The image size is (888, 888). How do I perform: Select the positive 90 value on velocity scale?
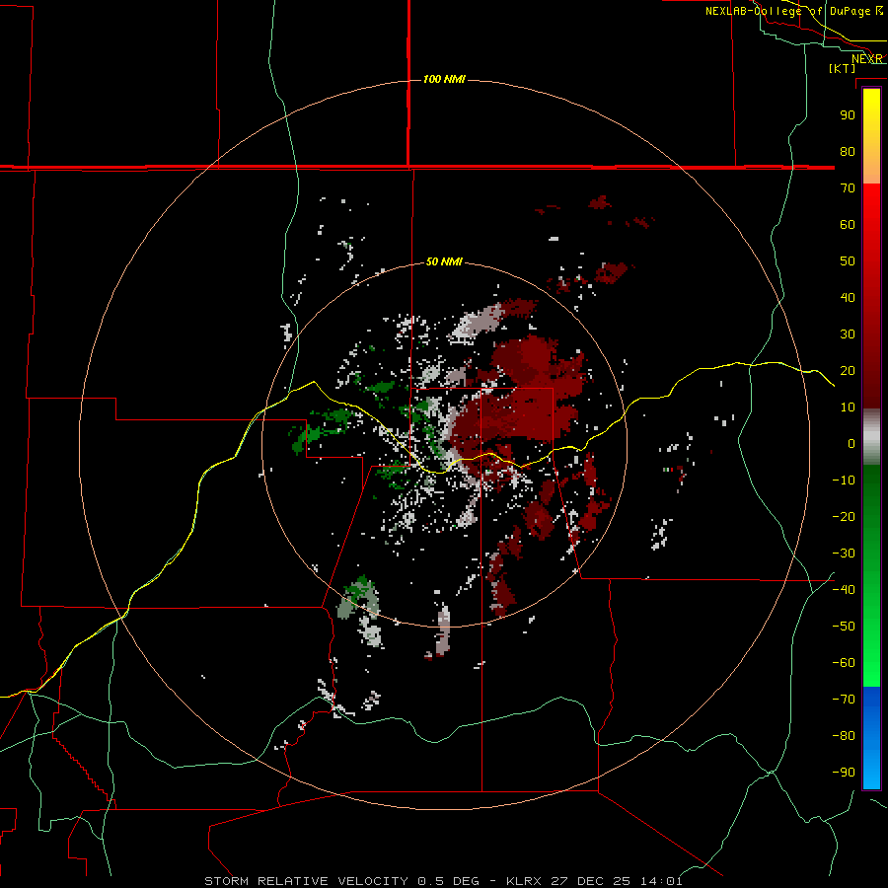[848, 115]
